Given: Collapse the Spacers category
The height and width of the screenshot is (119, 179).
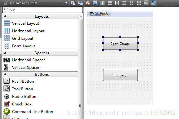Looking at the screenshot, I should pos(5,53).
